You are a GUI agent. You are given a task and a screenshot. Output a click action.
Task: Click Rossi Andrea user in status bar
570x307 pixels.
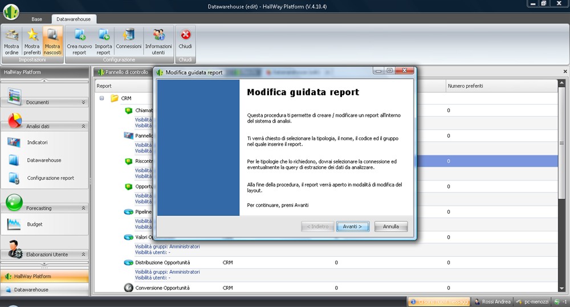pos(492,301)
